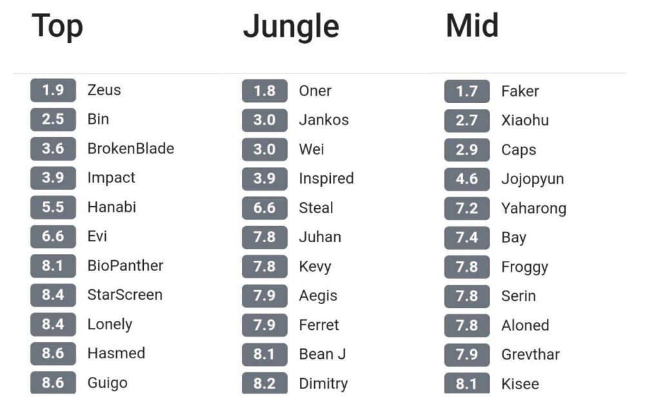Click the 4.6 badge next to Jojopyun
645x402 pixels.
pyautogui.click(x=466, y=179)
